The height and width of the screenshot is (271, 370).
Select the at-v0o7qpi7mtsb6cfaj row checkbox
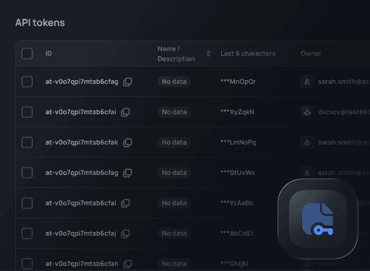(x=27, y=233)
